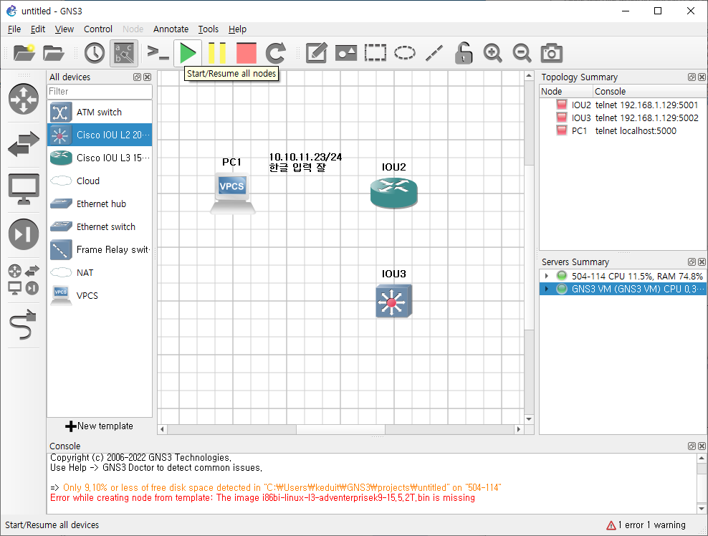
Task: Select NAT in device list
Action: (x=100, y=273)
